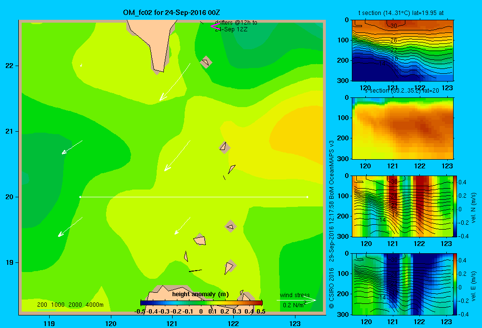Click the wind arrow near 119.3E 20.8N

coord(72,148)
